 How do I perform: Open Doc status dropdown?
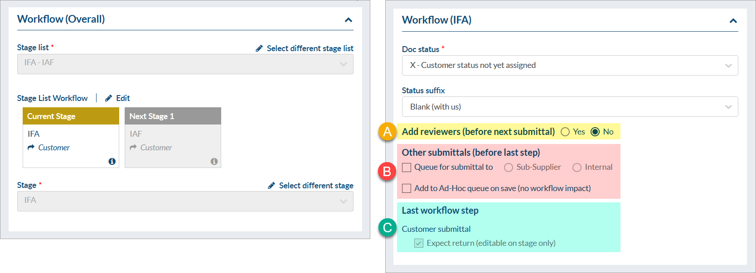coord(570,66)
